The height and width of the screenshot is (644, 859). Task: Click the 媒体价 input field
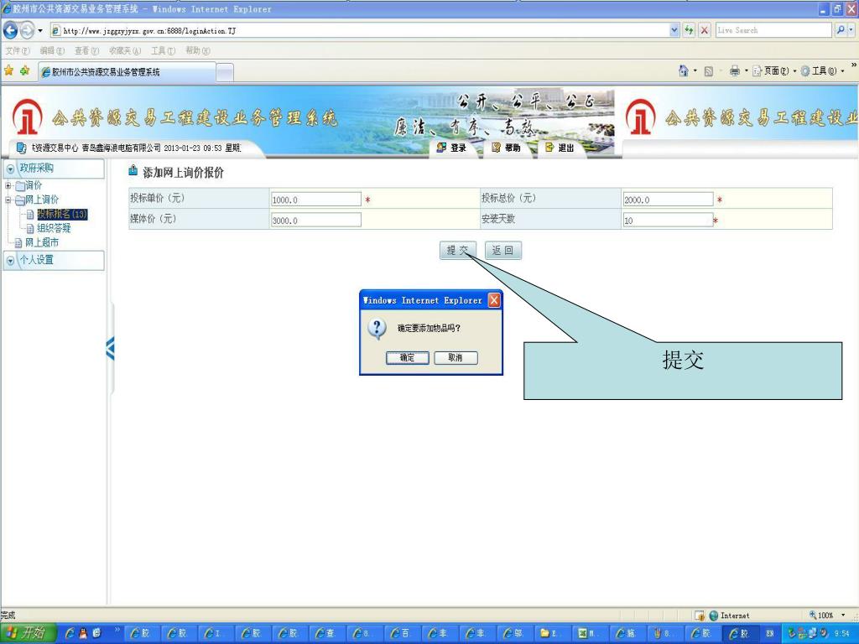[x=316, y=221]
